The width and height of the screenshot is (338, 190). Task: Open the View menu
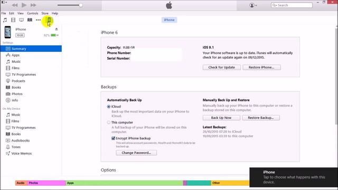click(21, 13)
